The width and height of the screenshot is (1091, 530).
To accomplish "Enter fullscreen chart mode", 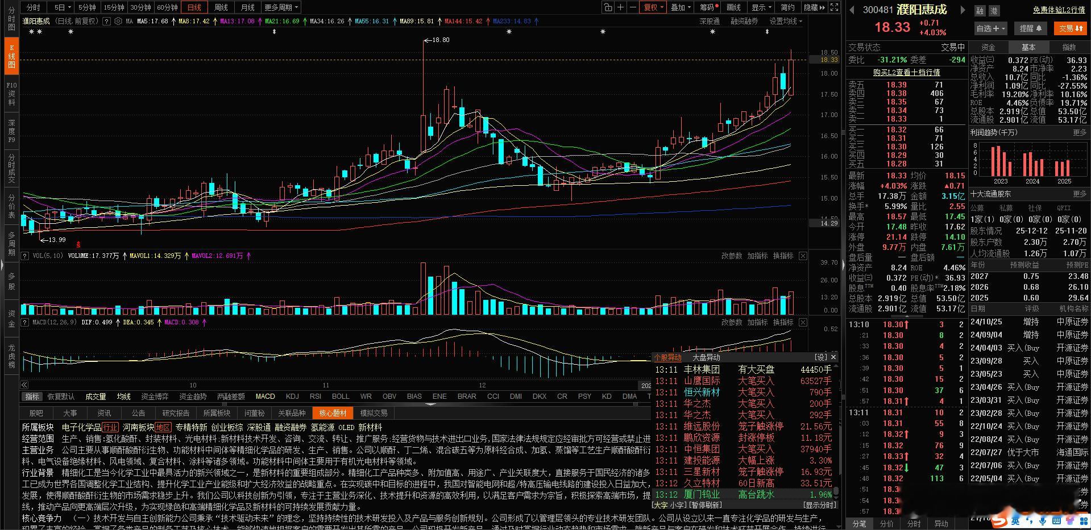I will 834,7.
